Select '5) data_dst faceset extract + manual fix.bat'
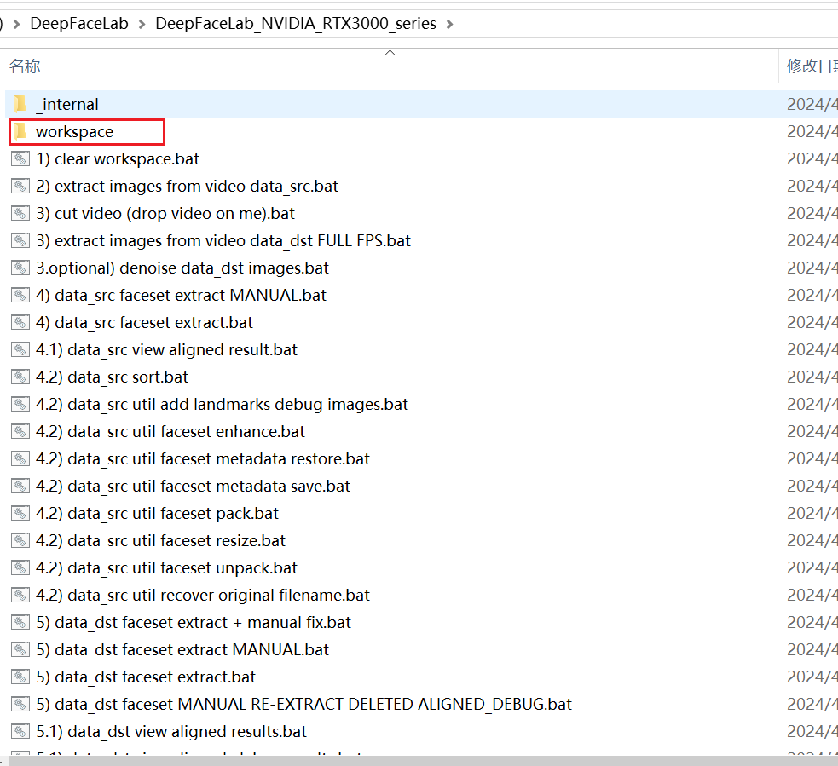Screen dimensions: 838x766 [x=194, y=622]
